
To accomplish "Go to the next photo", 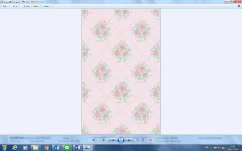I will click(129, 140).
